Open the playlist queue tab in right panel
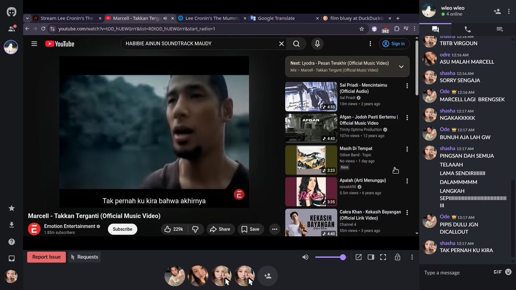The image size is (516, 290). tap(499, 29)
